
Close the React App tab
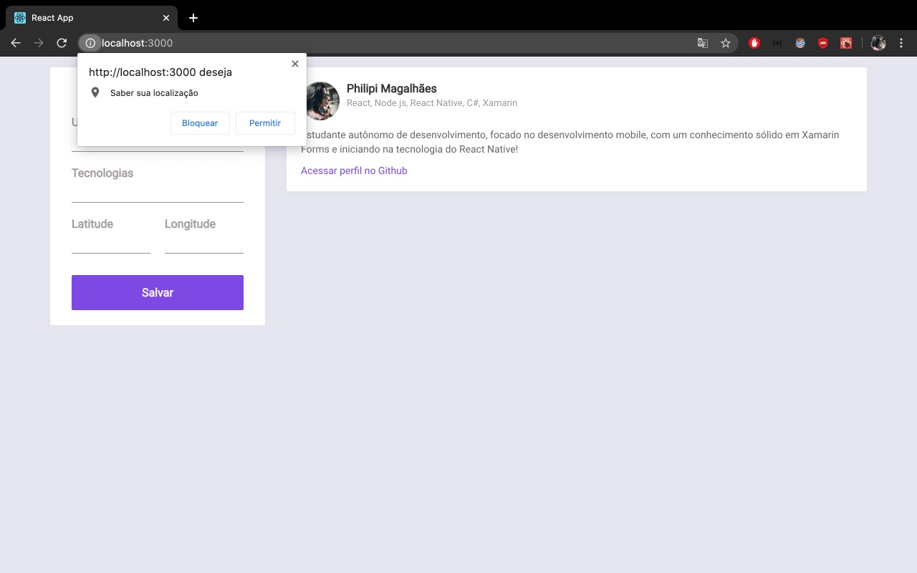tap(166, 18)
